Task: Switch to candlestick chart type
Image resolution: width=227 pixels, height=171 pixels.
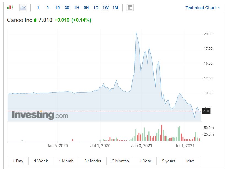Action: [x=10, y=7]
